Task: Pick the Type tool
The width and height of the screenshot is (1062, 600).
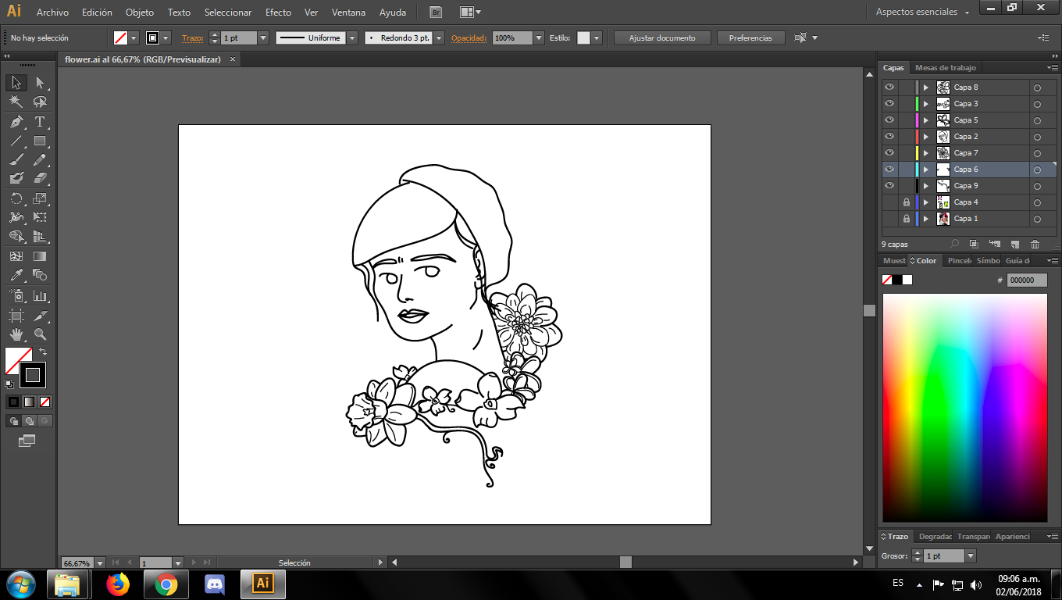Action: point(40,122)
